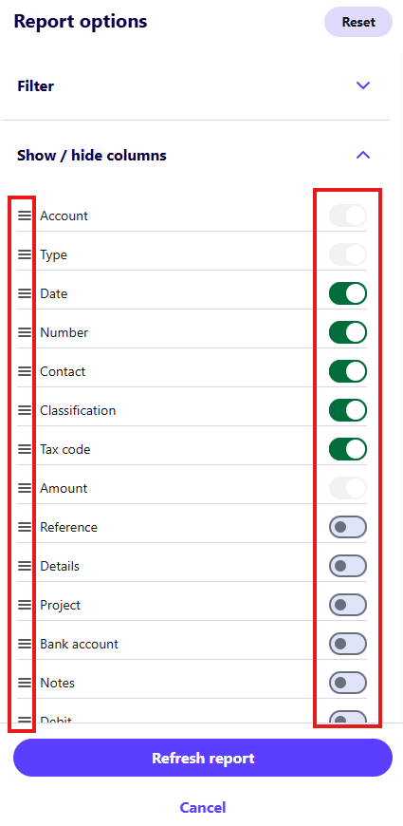This screenshot has height=826, width=403.
Task: Cancel the report options
Action: point(203,808)
